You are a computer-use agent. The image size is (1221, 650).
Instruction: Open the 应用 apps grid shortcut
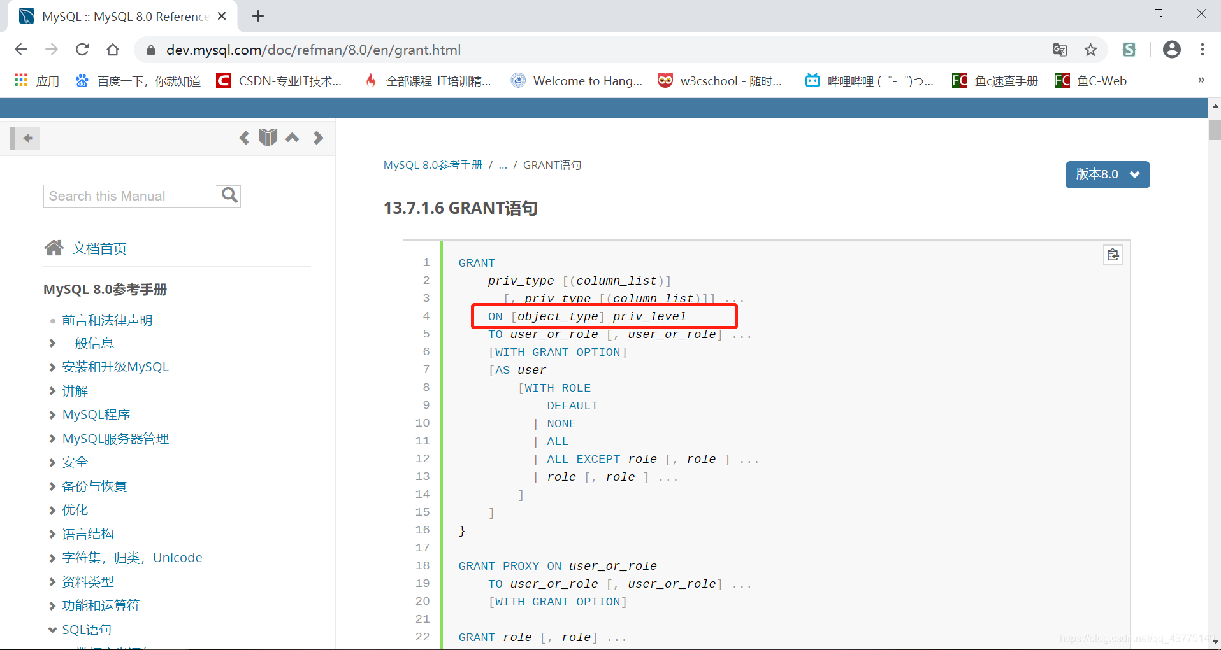(37, 81)
